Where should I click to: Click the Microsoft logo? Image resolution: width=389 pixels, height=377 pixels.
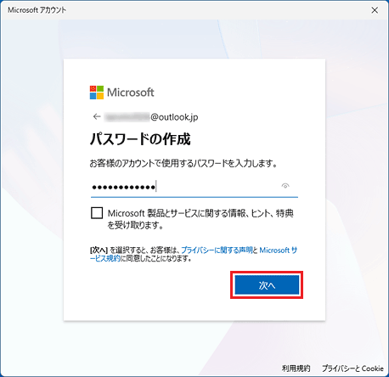122,93
